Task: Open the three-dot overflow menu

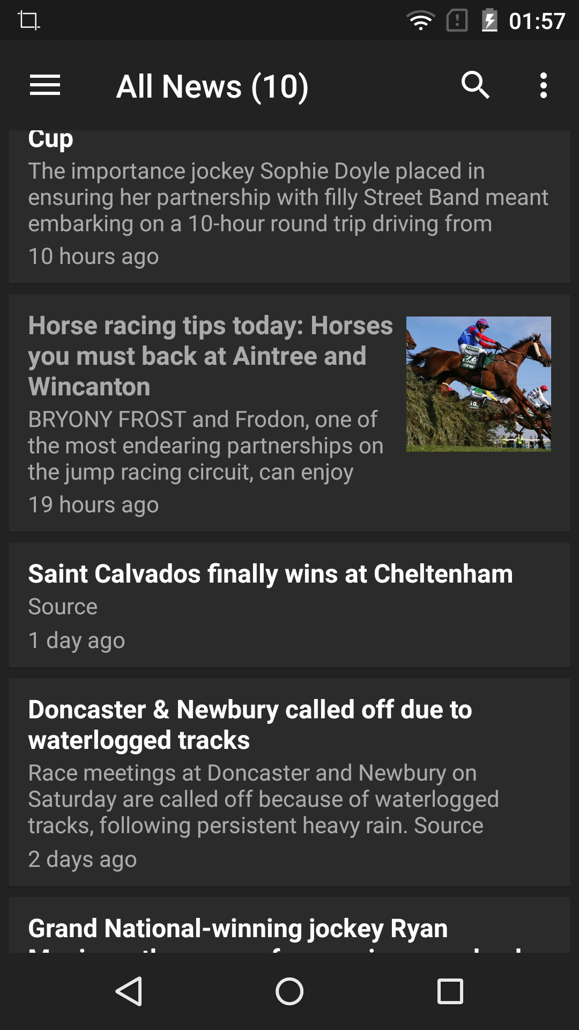Action: 543,86
